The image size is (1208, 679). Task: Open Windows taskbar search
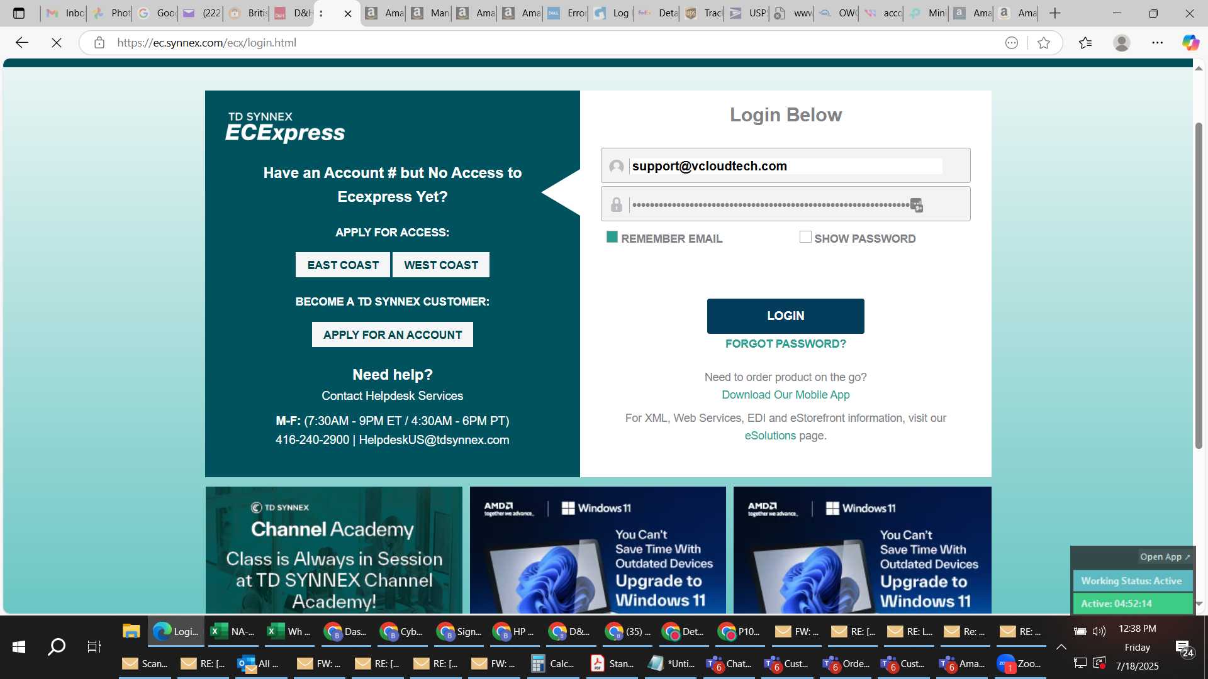(57, 646)
